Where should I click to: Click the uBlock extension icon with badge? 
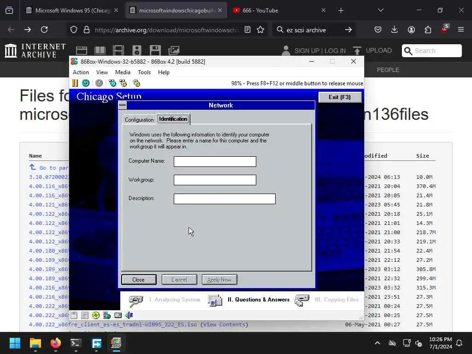point(445,29)
